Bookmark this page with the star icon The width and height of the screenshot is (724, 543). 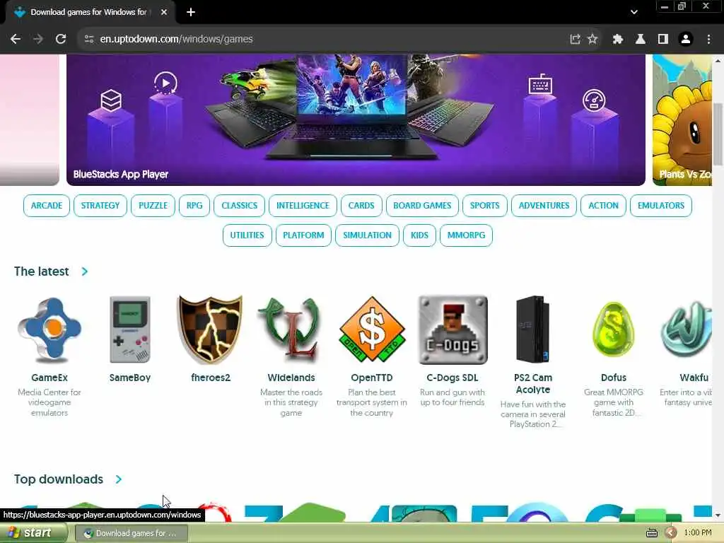point(592,40)
